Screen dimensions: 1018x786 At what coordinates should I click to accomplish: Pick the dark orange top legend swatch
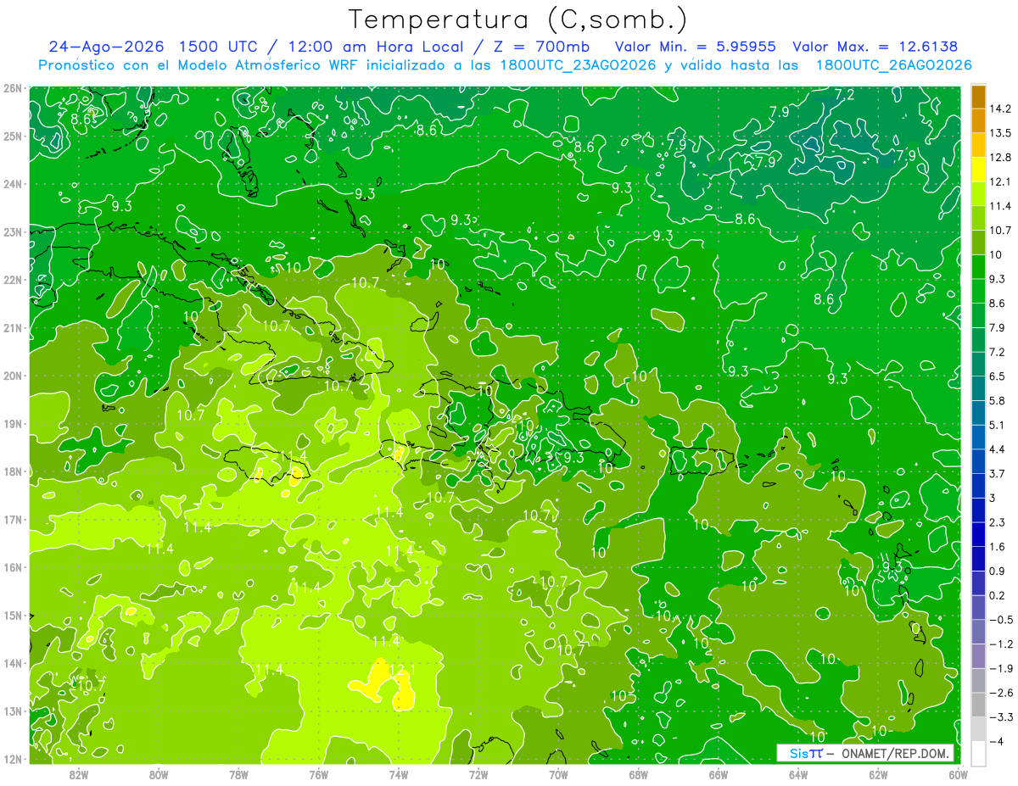coord(978,97)
